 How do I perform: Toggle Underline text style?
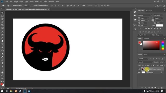[x=158, y=28]
